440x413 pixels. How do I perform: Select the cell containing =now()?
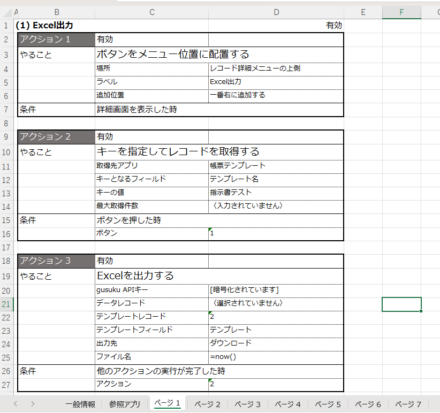pyautogui.click(x=276, y=357)
